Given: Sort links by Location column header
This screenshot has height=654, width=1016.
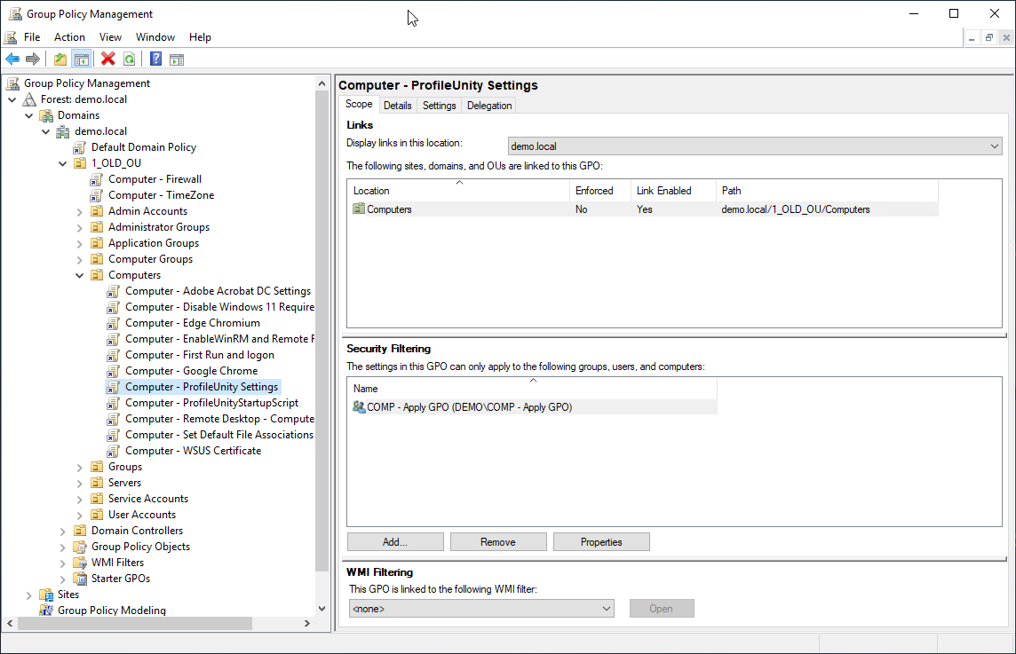Looking at the screenshot, I should pyautogui.click(x=459, y=191).
